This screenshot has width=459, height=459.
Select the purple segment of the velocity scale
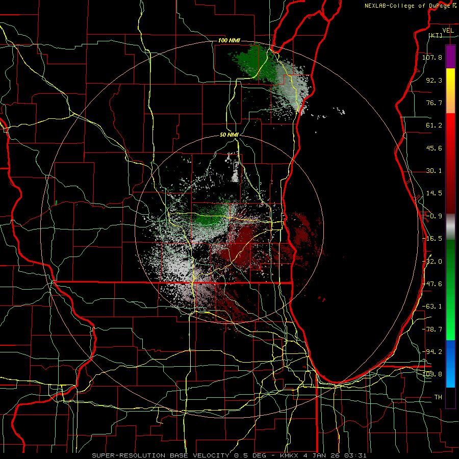click(x=450, y=57)
